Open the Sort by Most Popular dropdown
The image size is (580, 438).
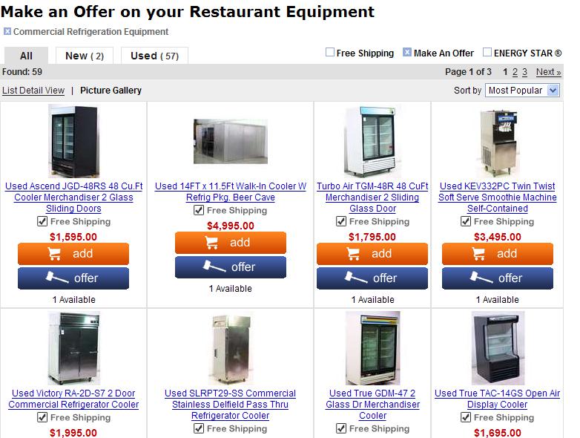click(522, 91)
